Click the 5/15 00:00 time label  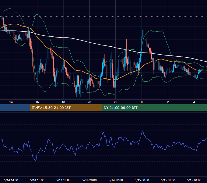coord(142,180)
